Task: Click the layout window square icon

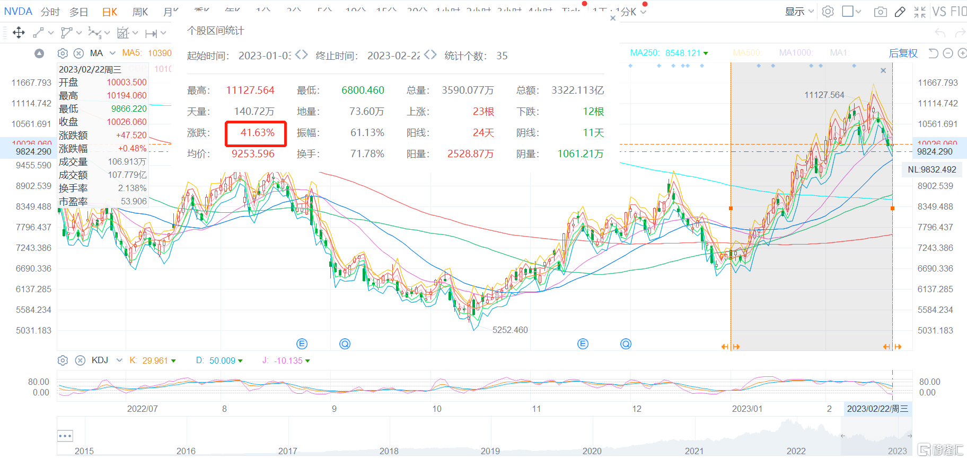Action: 848,11
